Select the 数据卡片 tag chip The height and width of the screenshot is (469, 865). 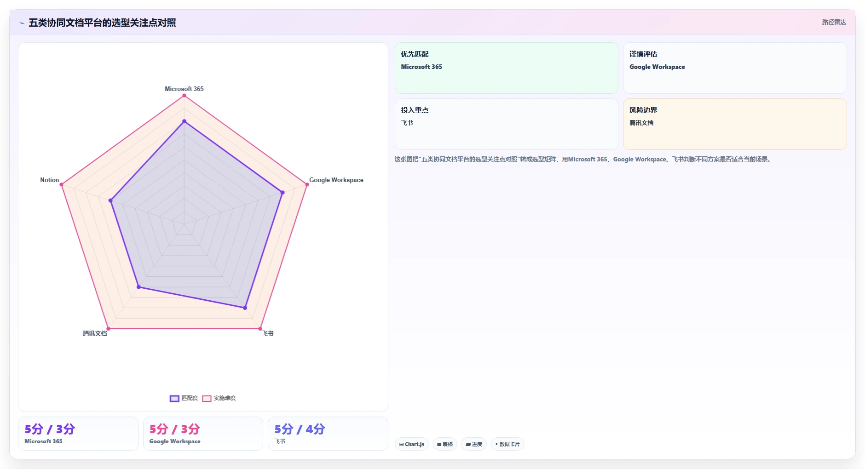(507, 444)
